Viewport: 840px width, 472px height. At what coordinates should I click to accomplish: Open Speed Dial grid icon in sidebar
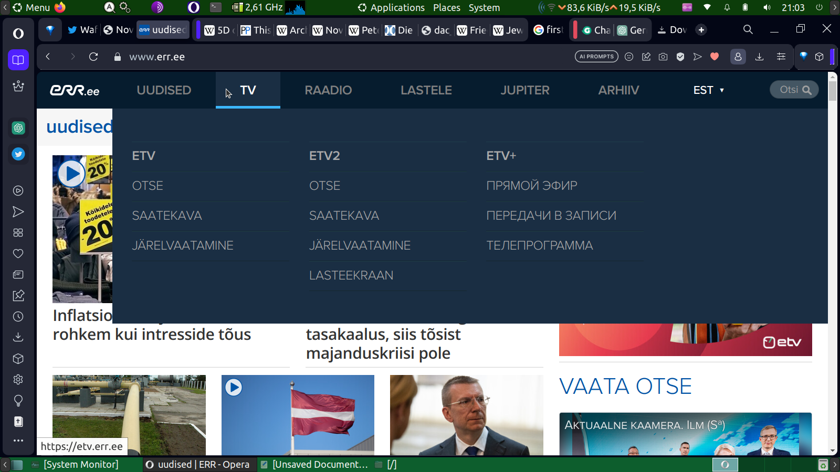tap(18, 233)
